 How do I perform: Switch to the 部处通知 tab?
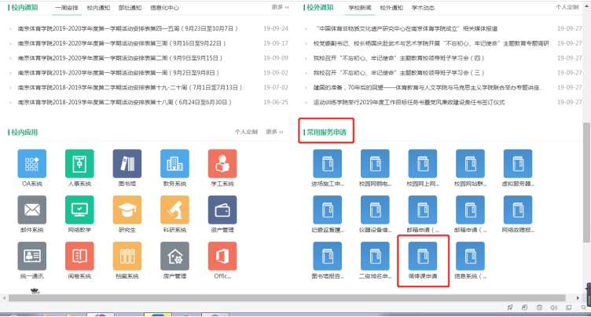pyautogui.click(x=130, y=8)
